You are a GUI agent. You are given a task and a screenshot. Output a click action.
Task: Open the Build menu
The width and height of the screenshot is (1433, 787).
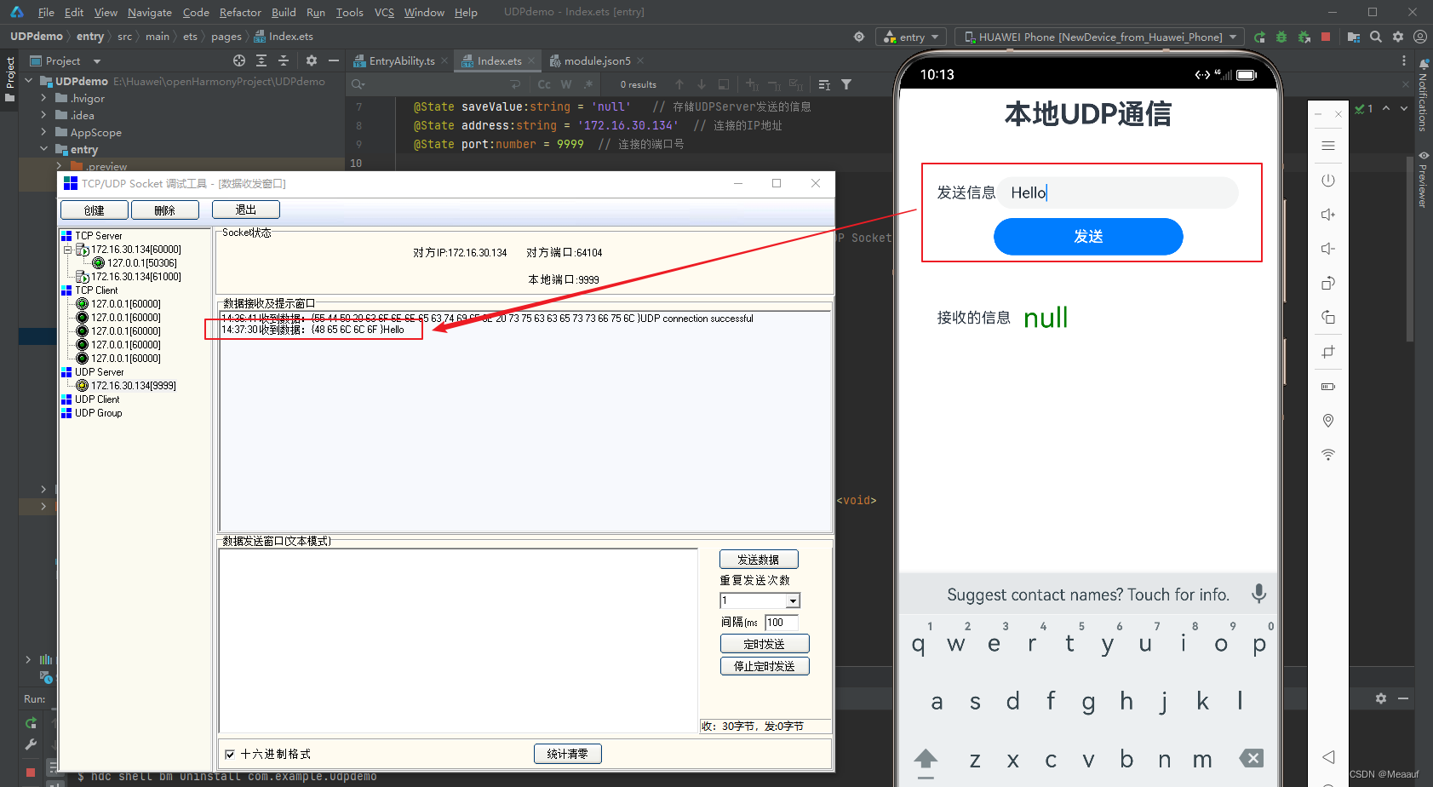[x=284, y=12]
